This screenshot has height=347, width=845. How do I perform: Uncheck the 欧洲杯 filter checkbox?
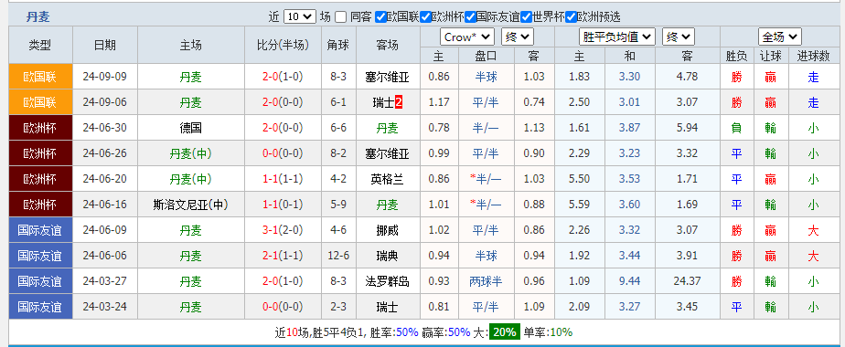(x=426, y=16)
